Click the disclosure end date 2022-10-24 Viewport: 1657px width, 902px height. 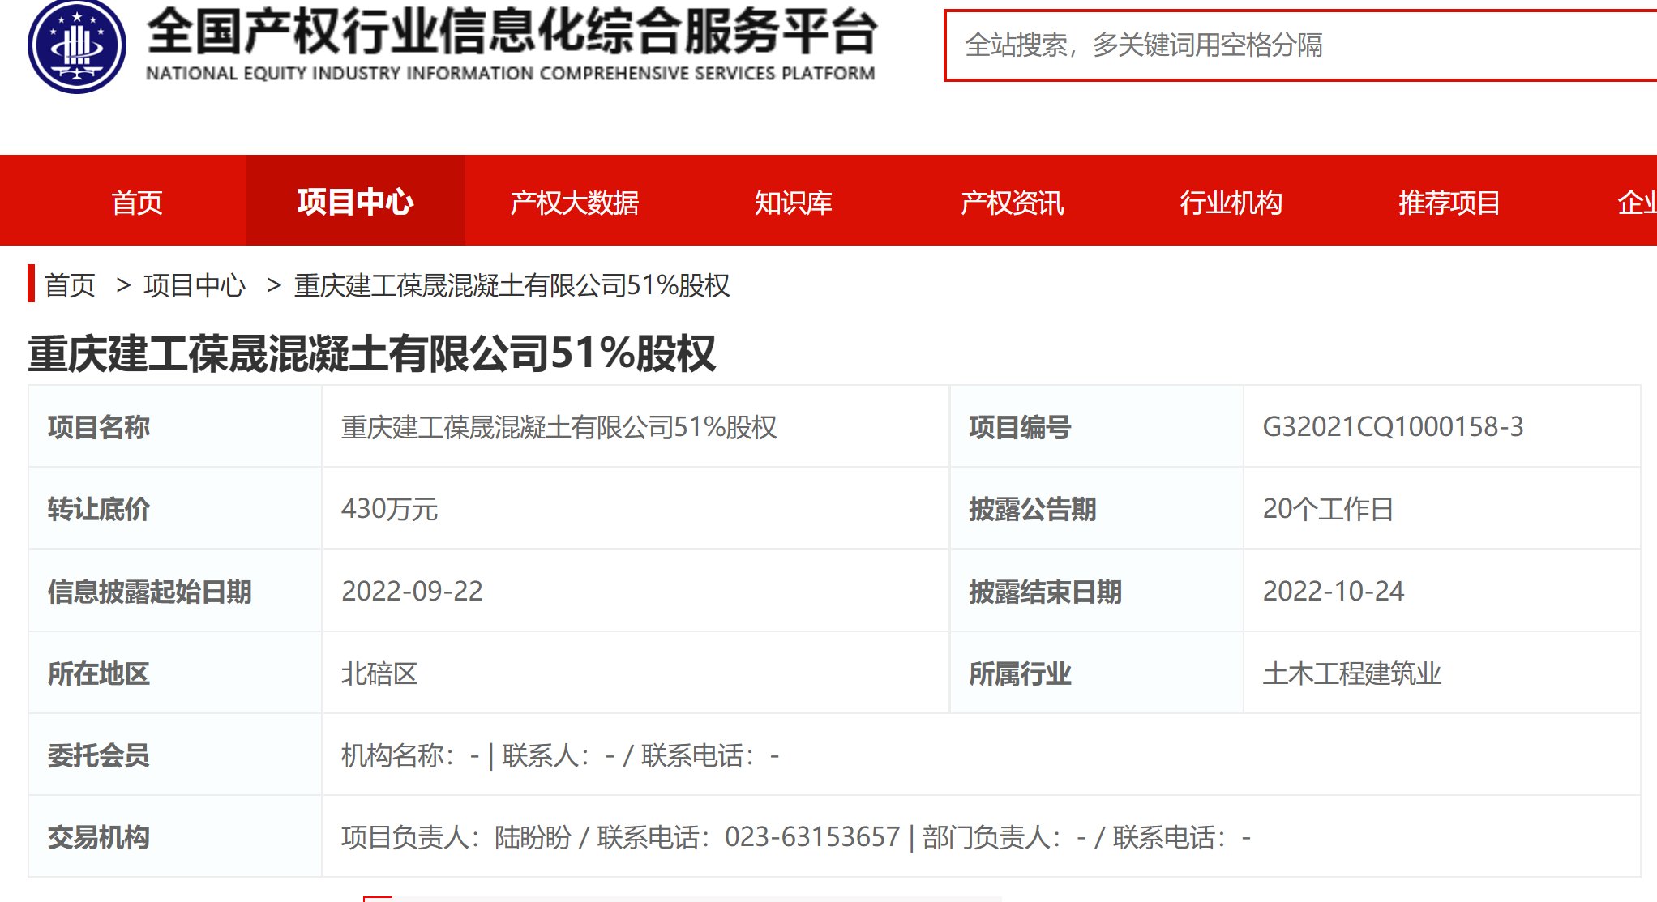[x=1333, y=591]
